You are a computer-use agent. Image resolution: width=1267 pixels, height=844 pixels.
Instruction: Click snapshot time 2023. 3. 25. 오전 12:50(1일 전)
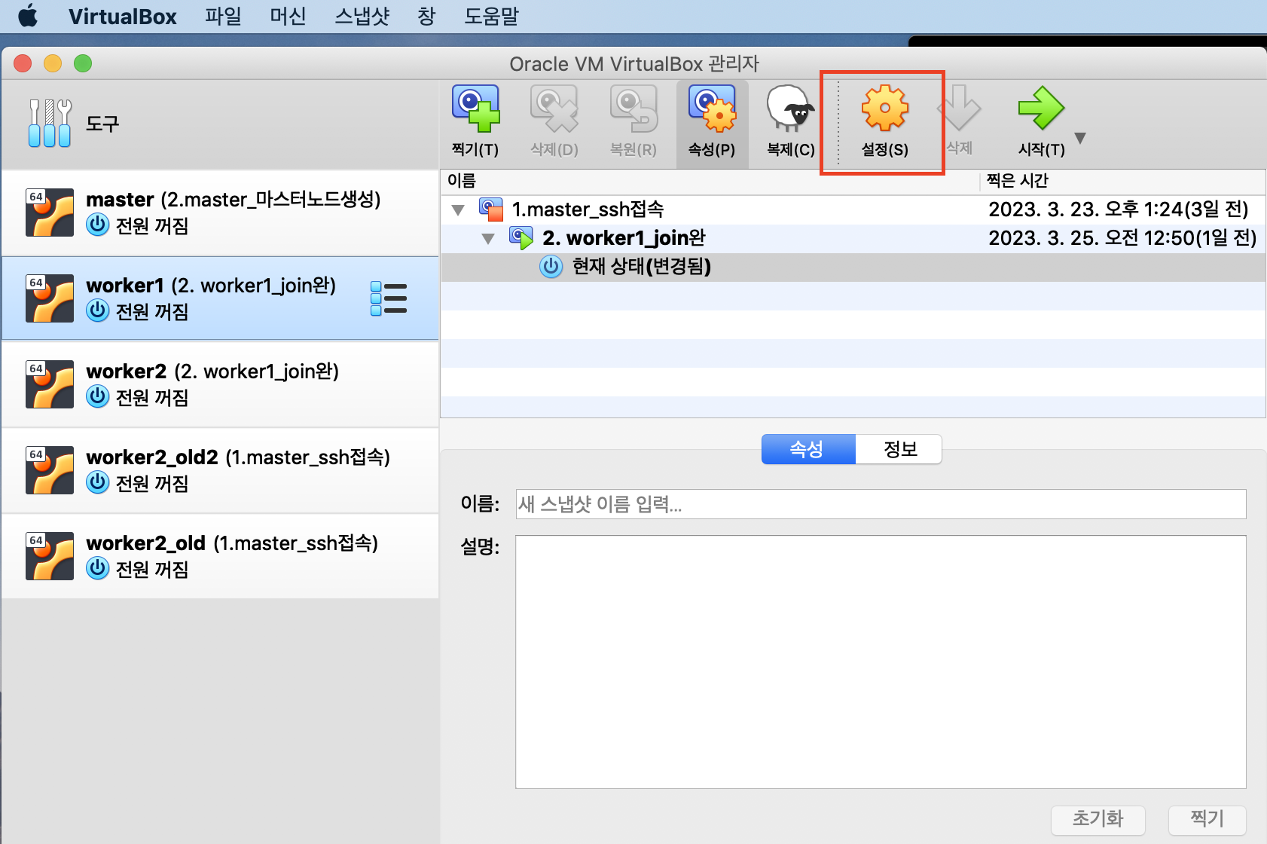coord(1122,238)
